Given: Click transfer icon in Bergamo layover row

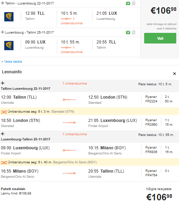Looking at the screenshot, I should 4,163.
